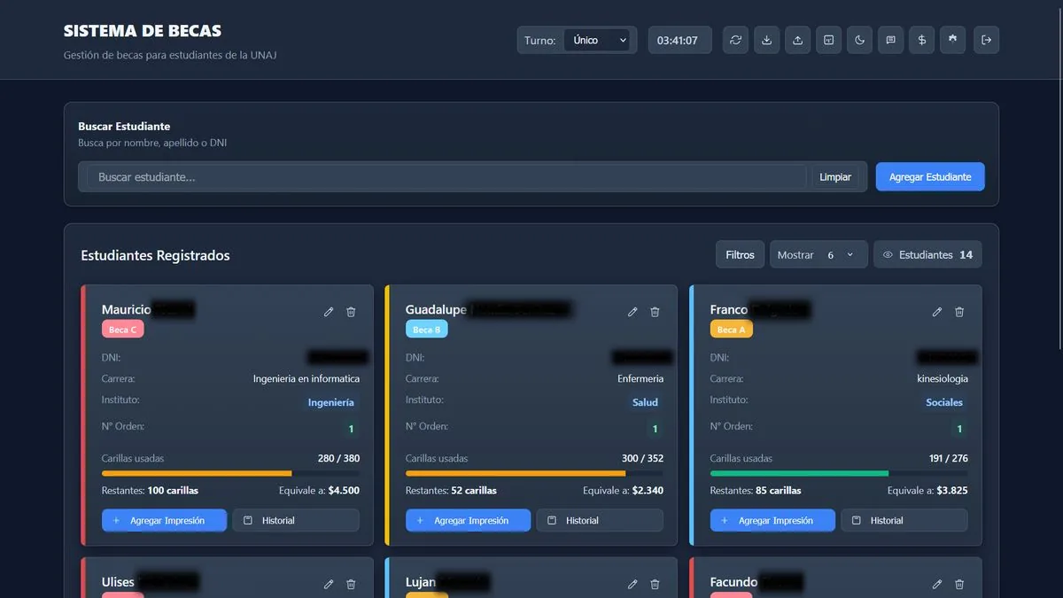Click Agregar Impresión on Guadalupe's card
The image size is (1063, 598).
tap(468, 521)
